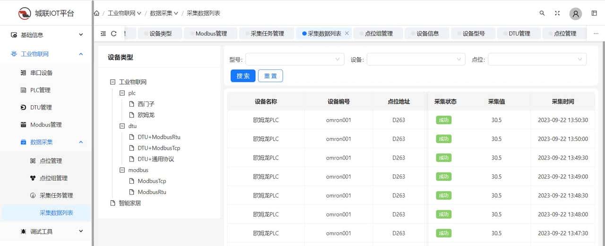Click the 采集状态 column header

(x=445, y=102)
